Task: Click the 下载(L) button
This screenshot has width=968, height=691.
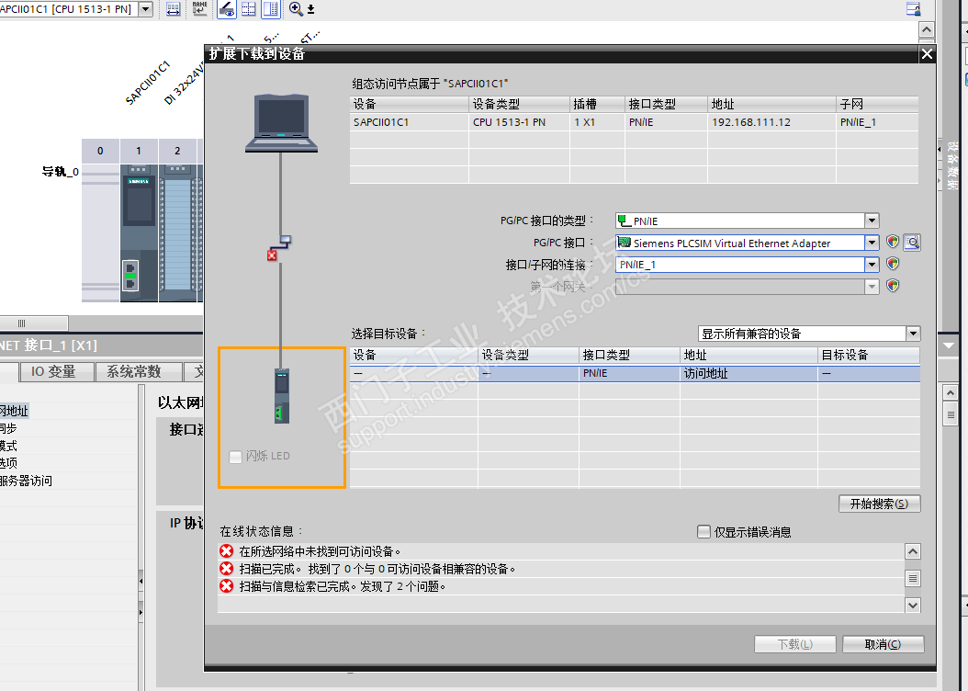Action: coord(794,644)
